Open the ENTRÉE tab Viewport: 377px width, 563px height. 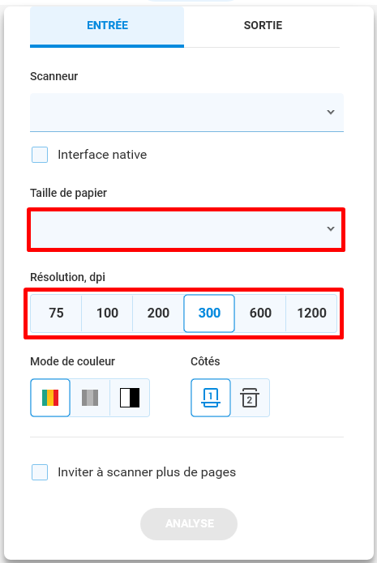107,25
